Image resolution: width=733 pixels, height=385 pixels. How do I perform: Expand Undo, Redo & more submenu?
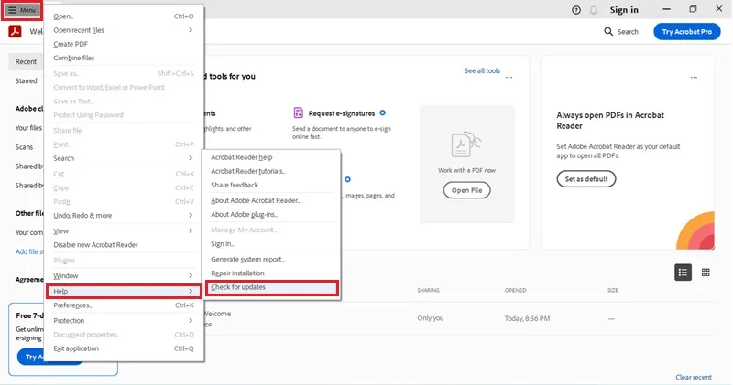(191, 215)
